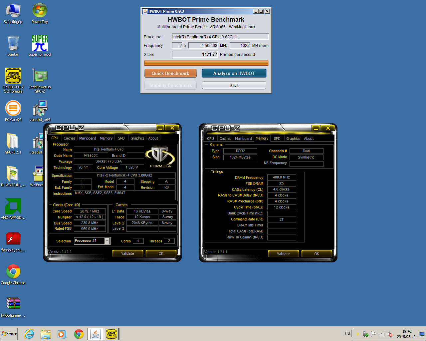The width and height of the screenshot is (426, 341).
Task: Launch TechPowerUp GPU-Z icon
Action: tap(40, 80)
